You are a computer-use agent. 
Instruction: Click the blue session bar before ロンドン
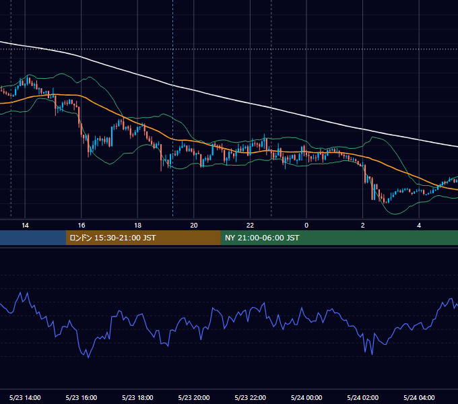pyautogui.click(x=33, y=238)
